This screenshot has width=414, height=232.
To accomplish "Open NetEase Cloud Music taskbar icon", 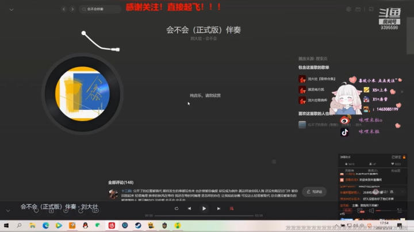I will pyautogui.click(x=112, y=226).
